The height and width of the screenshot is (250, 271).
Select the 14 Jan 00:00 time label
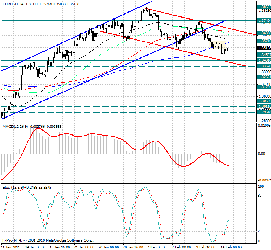(35, 247)
